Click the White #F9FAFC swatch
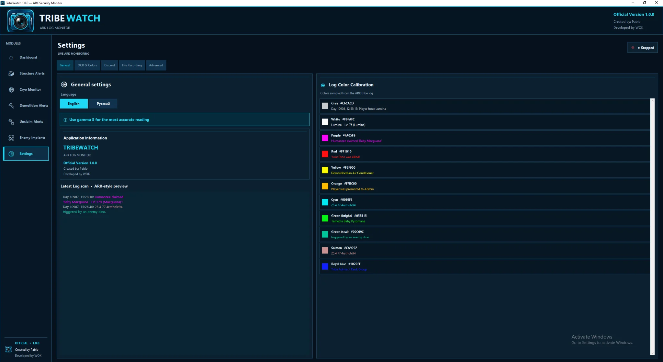 pos(325,122)
